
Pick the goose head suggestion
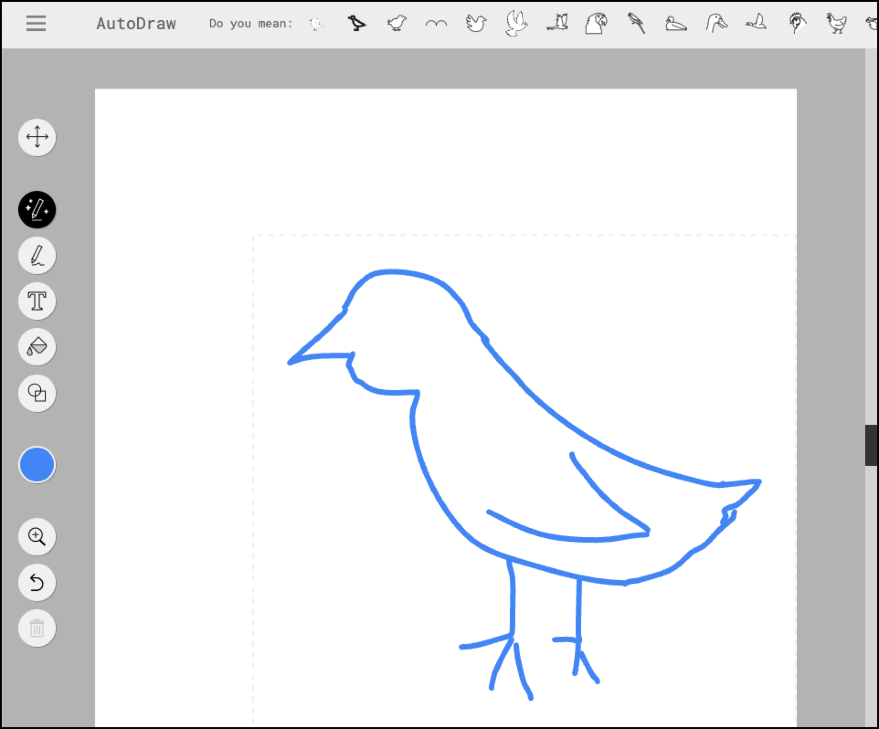(x=716, y=23)
